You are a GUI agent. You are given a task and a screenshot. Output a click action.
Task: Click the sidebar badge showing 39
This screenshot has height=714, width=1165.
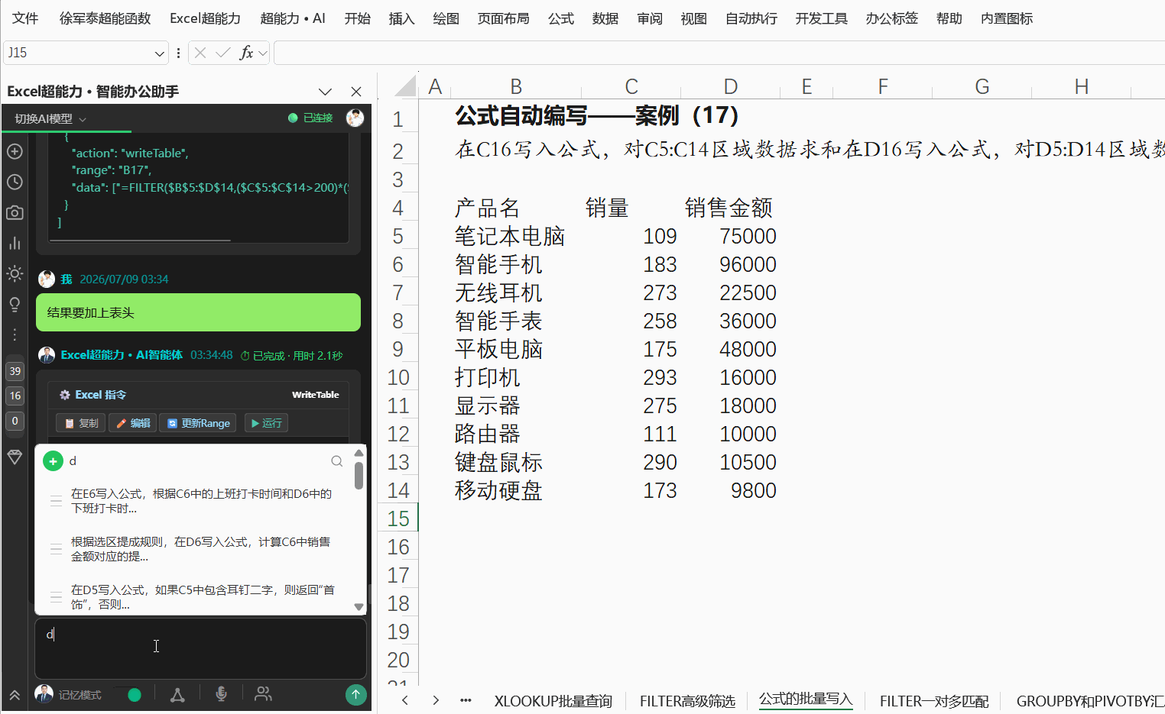click(x=15, y=371)
